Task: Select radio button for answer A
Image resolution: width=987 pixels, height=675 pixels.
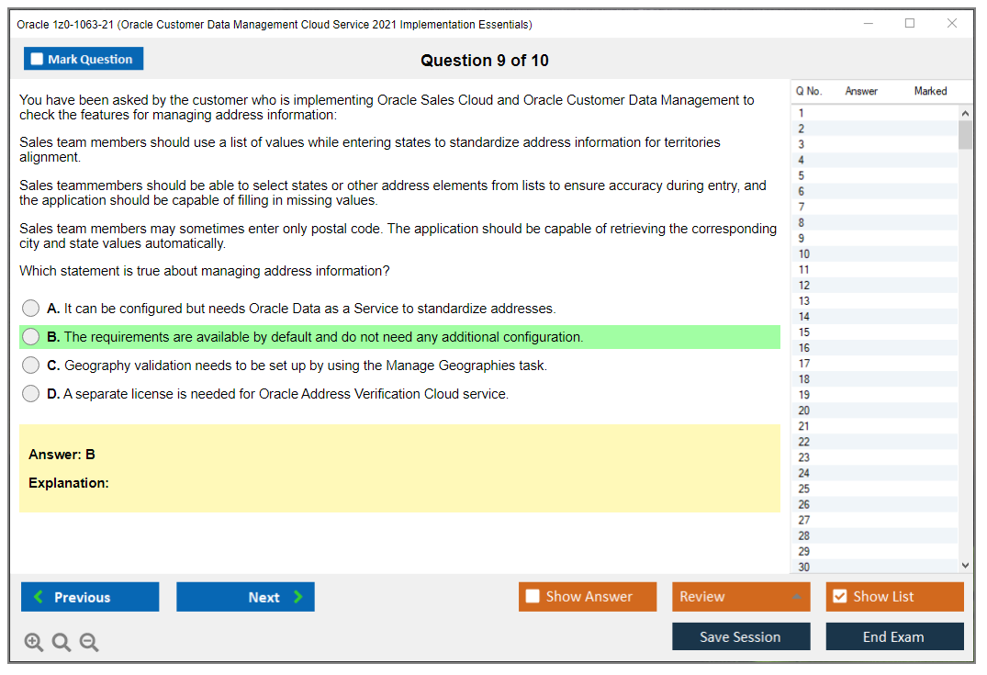Action: click(30, 308)
